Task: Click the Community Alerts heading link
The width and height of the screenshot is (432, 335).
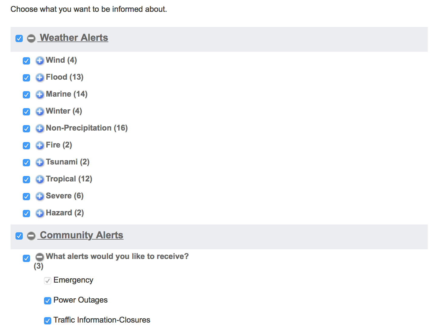Action: click(81, 235)
